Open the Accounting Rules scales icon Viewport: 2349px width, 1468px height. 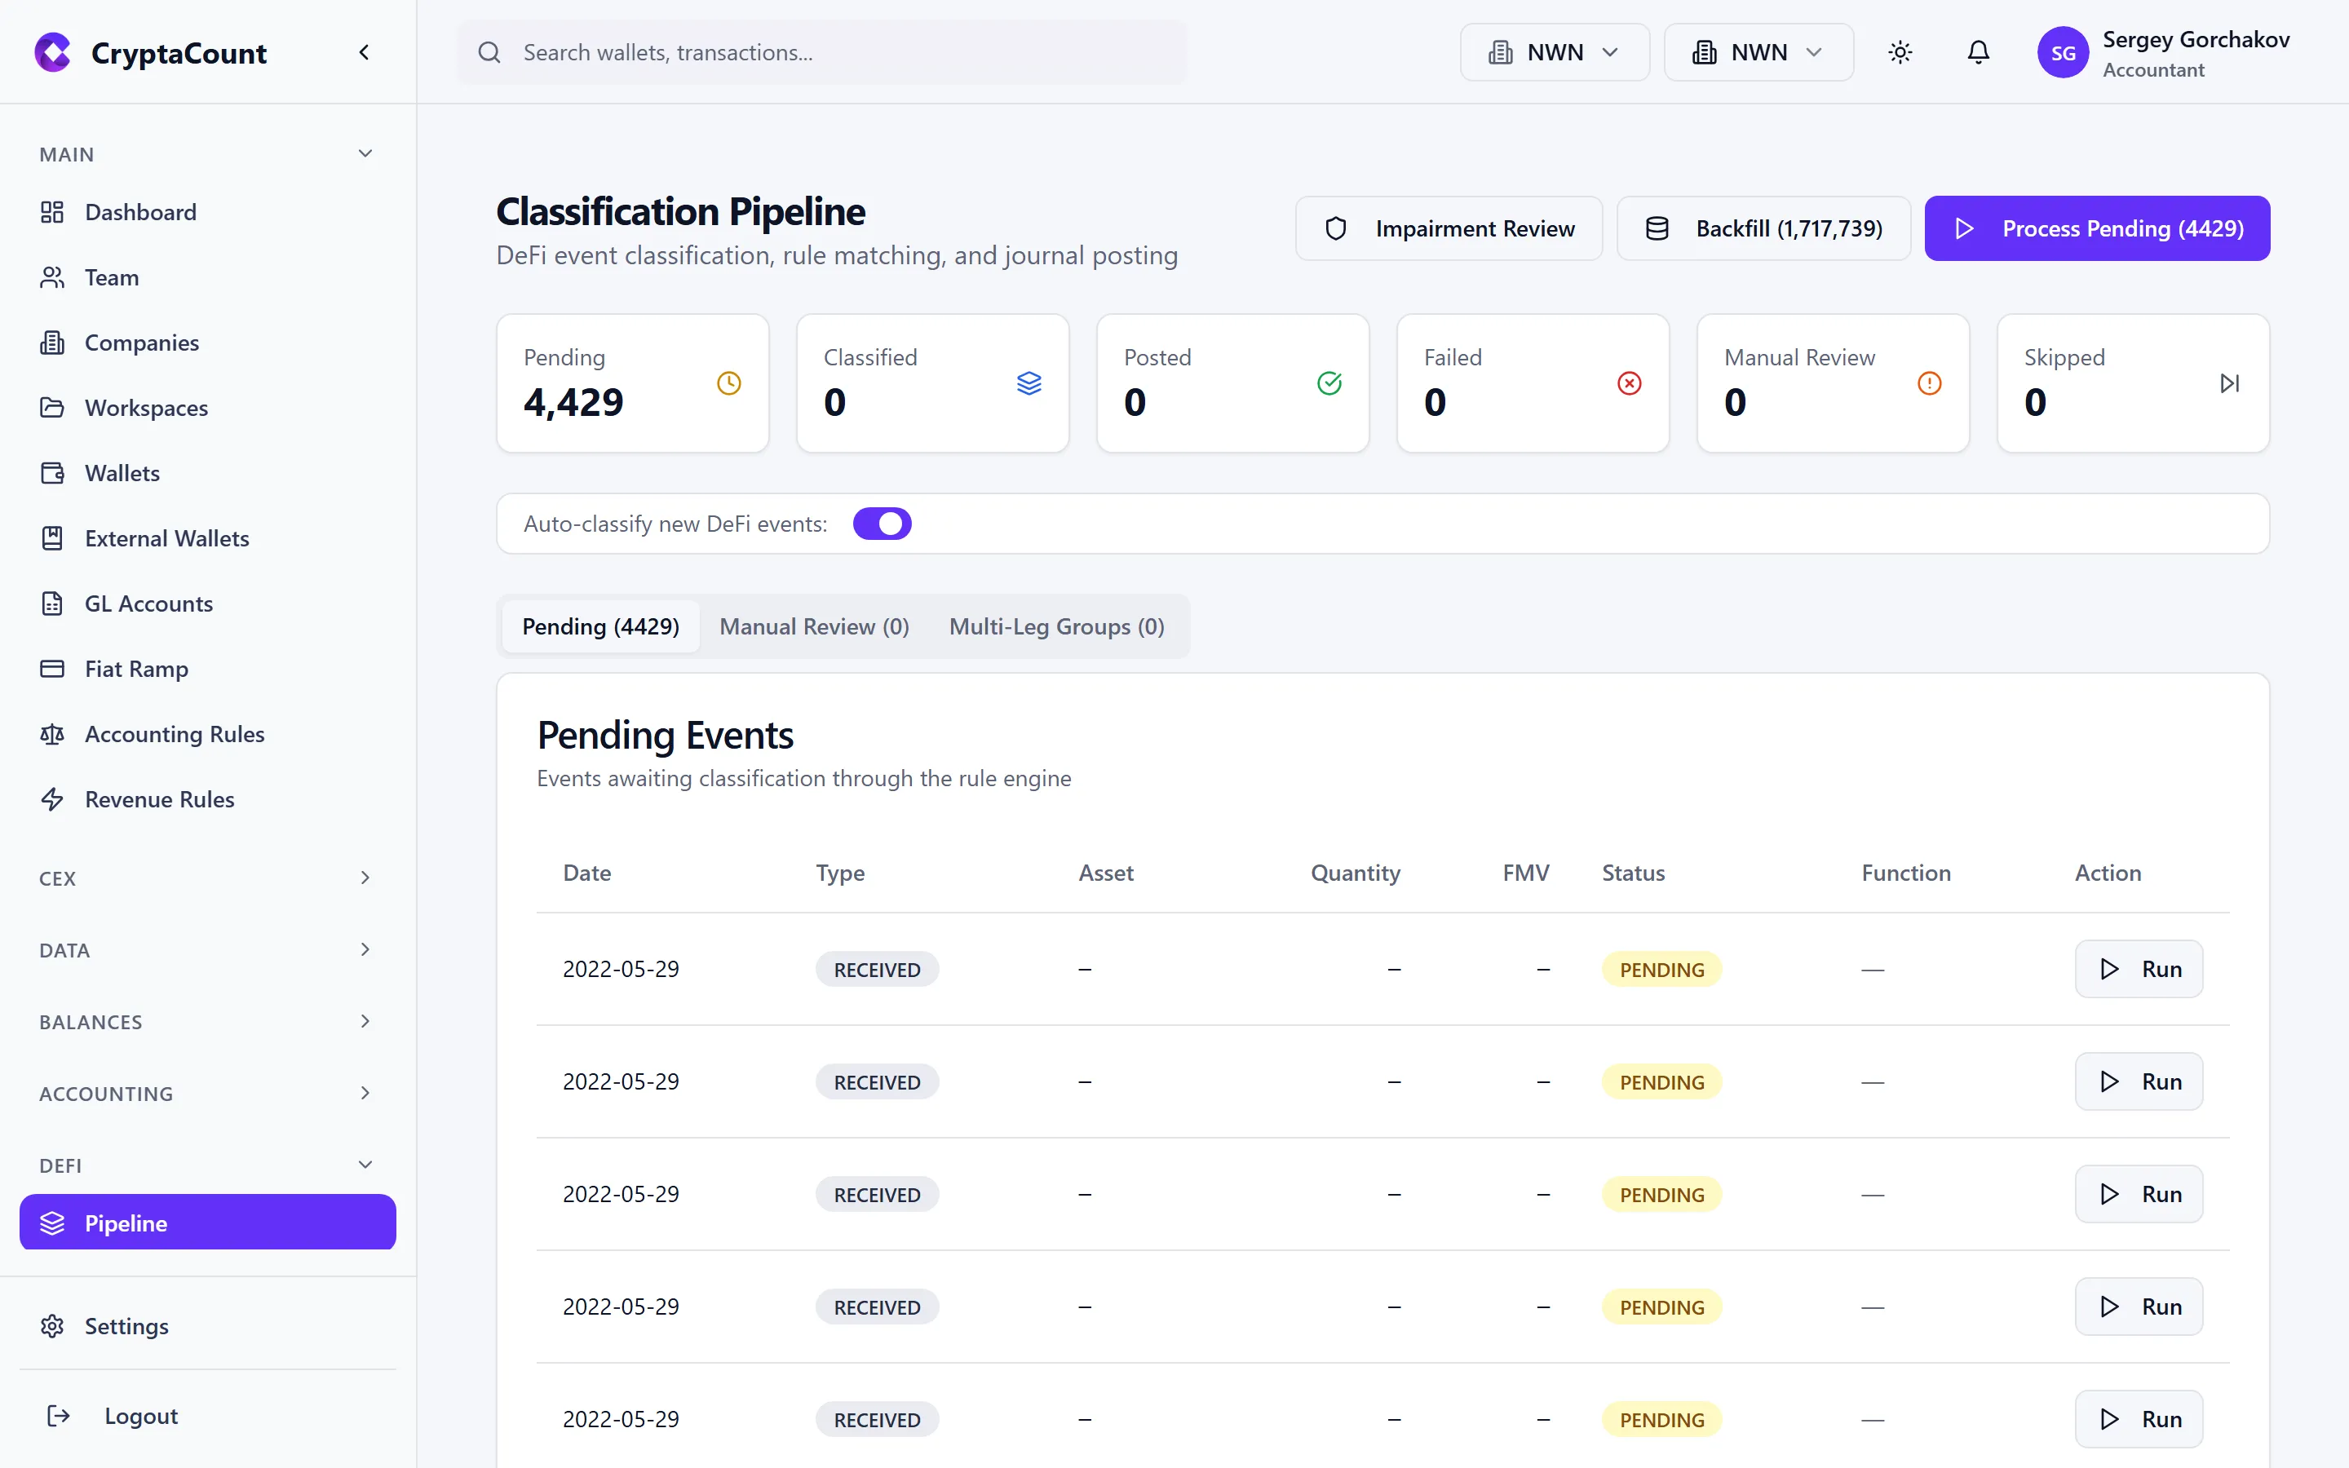52,734
